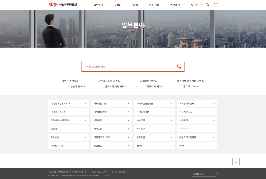Select 세무조사조력 서비스 link
Image resolution: width=266 pixels, height=179 pixels.
(x=109, y=81)
